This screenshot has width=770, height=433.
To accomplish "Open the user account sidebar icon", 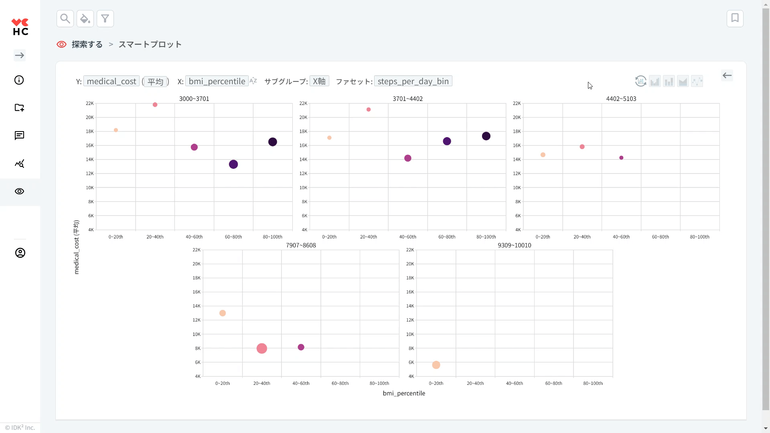I will (20, 253).
